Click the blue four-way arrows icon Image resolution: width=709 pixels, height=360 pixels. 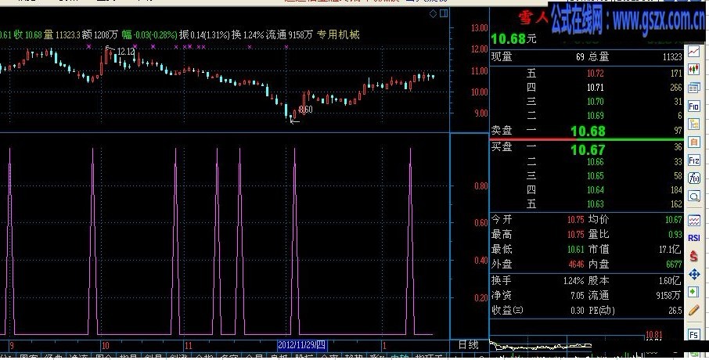[693, 274]
